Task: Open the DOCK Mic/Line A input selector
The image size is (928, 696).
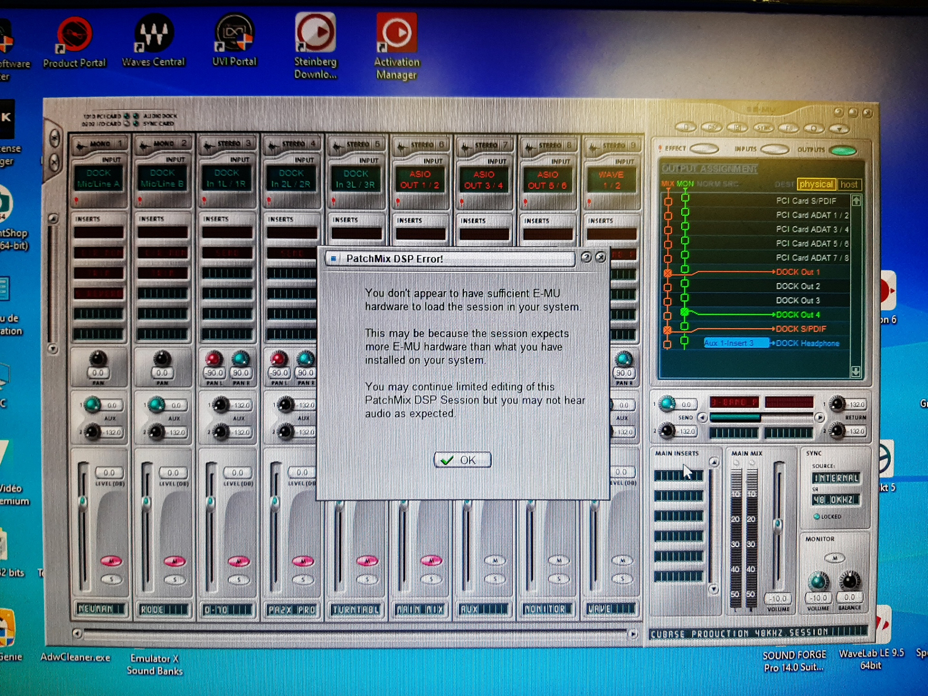Action: pyautogui.click(x=99, y=179)
